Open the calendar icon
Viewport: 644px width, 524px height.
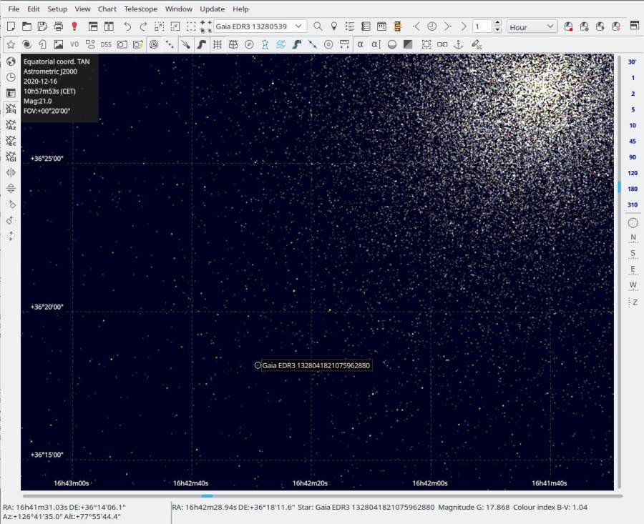(381, 26)
